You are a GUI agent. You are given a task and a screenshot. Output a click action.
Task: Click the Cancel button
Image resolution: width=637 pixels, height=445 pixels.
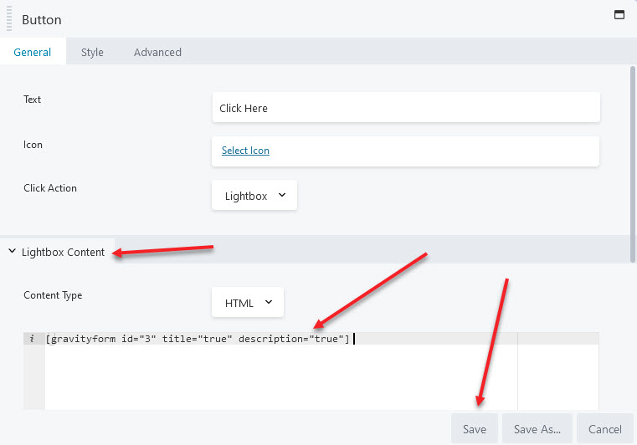pyautogui.click(x=605, y=429)
